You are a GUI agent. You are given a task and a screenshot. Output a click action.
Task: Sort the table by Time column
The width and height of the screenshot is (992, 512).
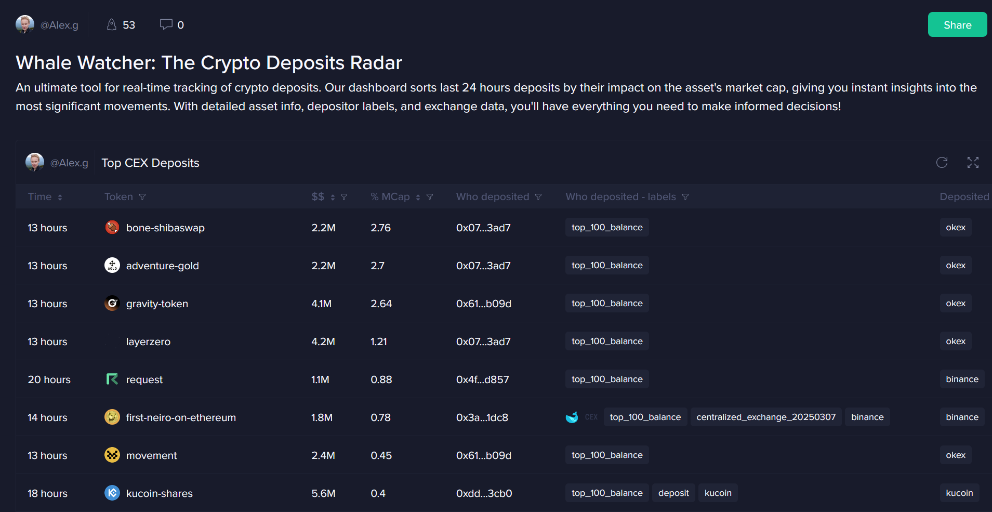point(60,197)
